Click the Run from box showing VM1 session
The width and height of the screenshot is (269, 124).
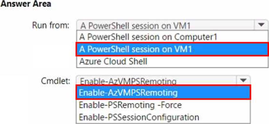click(172, 25)
